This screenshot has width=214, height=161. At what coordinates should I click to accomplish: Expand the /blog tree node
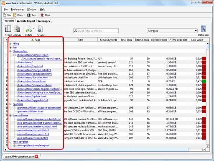[10, 44]
